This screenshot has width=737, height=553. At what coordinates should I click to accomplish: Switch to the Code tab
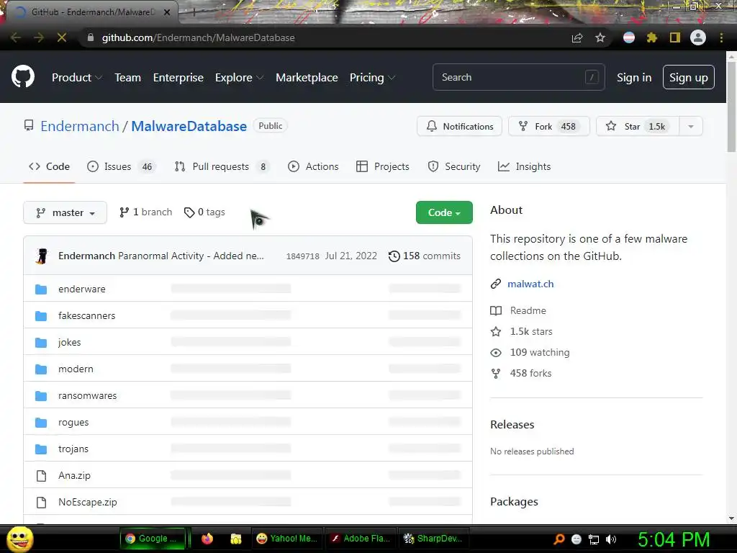click(50, 166)
